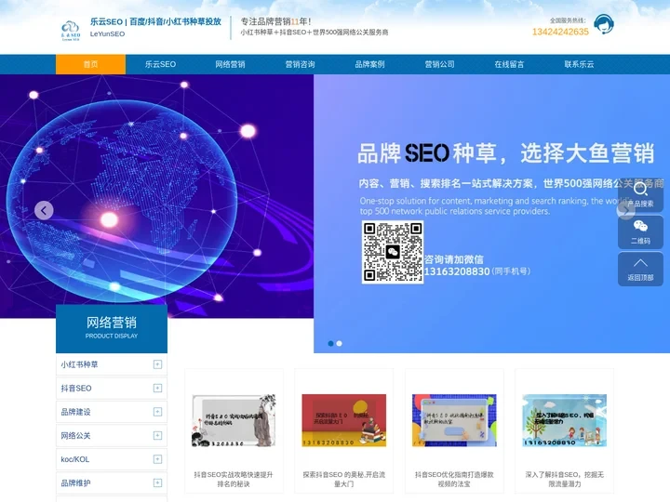This screenshot has height=502, width=670.
Task: Expand the 小红书种草 category plus icon
Action: coord(157,364)
